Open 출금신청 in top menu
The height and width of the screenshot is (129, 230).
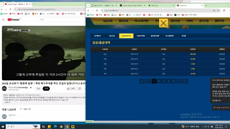pos(123,21)
